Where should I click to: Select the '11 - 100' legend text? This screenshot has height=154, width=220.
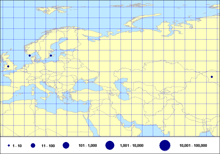(48, 146)
